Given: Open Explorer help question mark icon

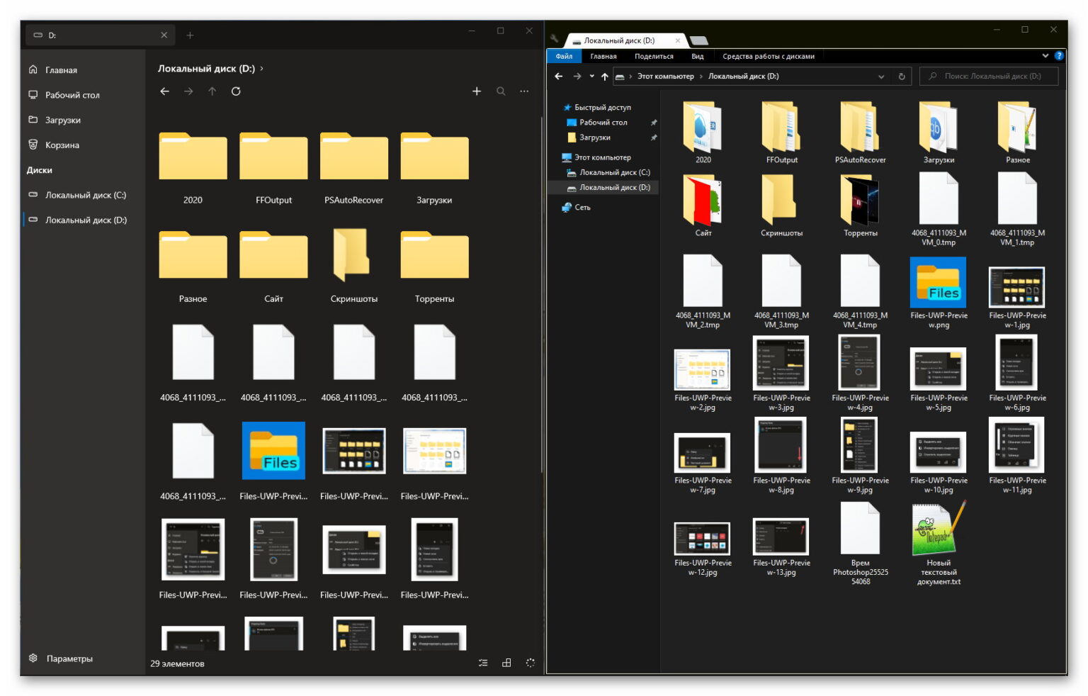Looking at the screenshot, I should (x=1059, y=55).
